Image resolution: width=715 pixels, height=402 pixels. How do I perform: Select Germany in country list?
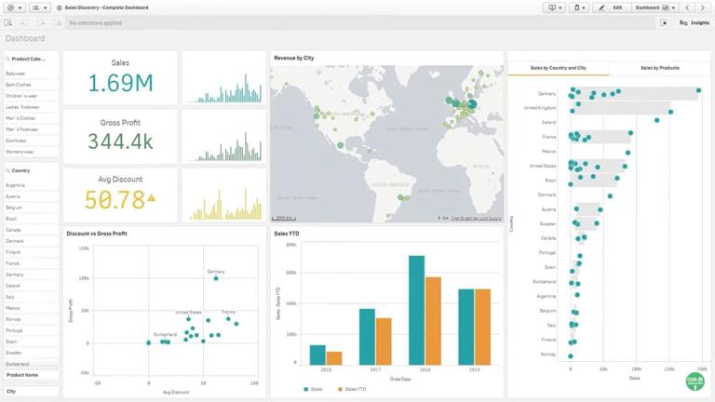pyautogui.click(x=31, y=275)
